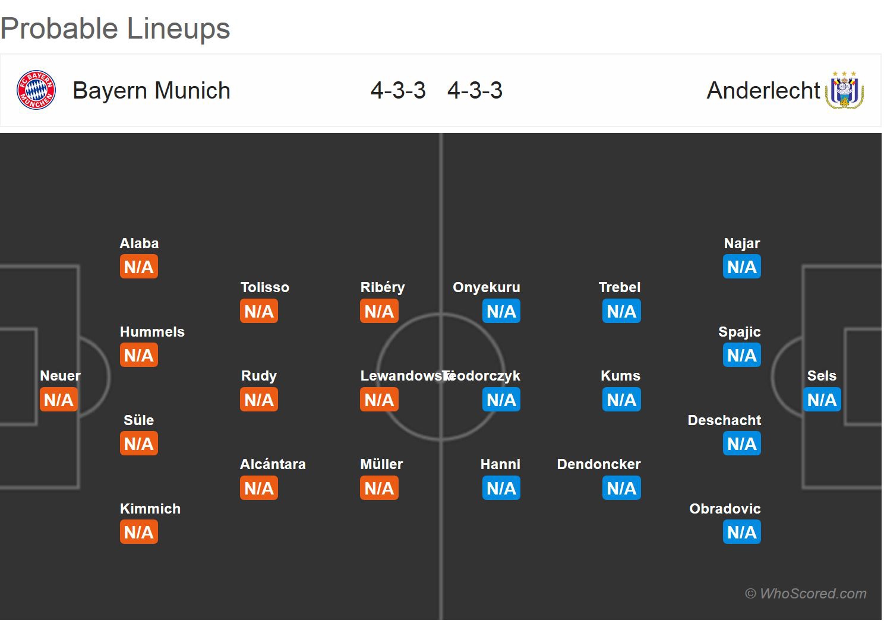Screen dimensions: 884x621
Task: Click Sels' blue rating badge
Action: pos(822,400)
